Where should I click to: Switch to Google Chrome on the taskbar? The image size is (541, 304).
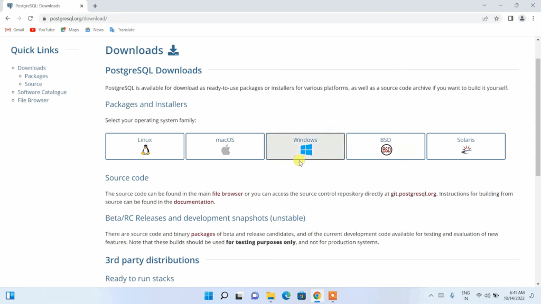point(317,296)
